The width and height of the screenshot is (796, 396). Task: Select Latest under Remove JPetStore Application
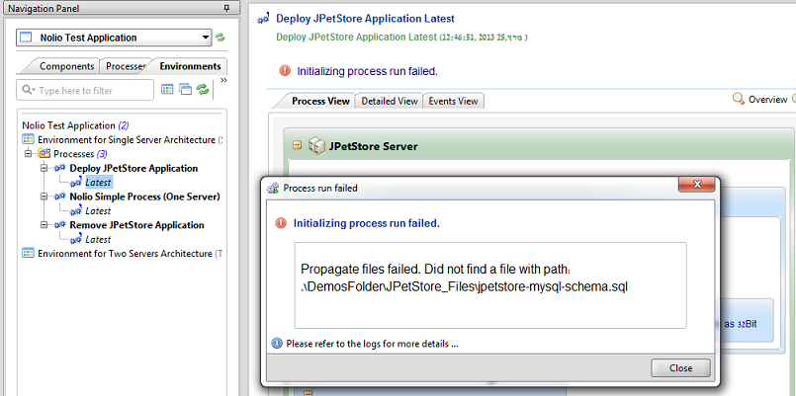tap(98, 239)
